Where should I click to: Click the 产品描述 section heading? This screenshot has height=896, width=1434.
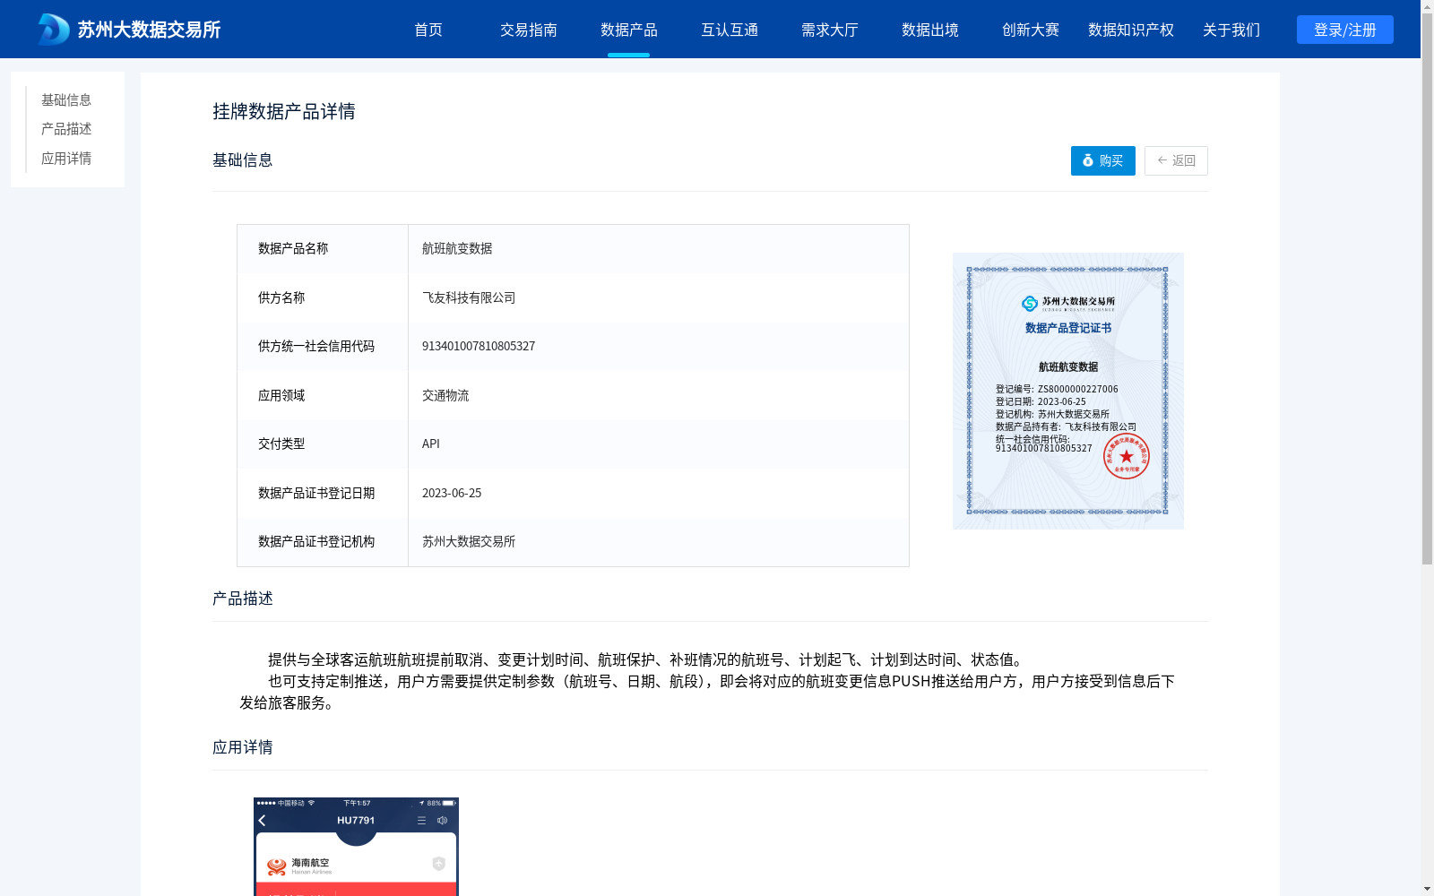point(243,599)
